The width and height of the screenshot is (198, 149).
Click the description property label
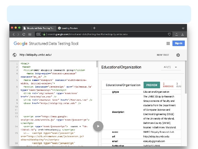tap(118, 112)
